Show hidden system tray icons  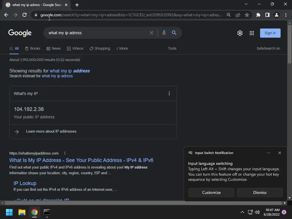242,212
